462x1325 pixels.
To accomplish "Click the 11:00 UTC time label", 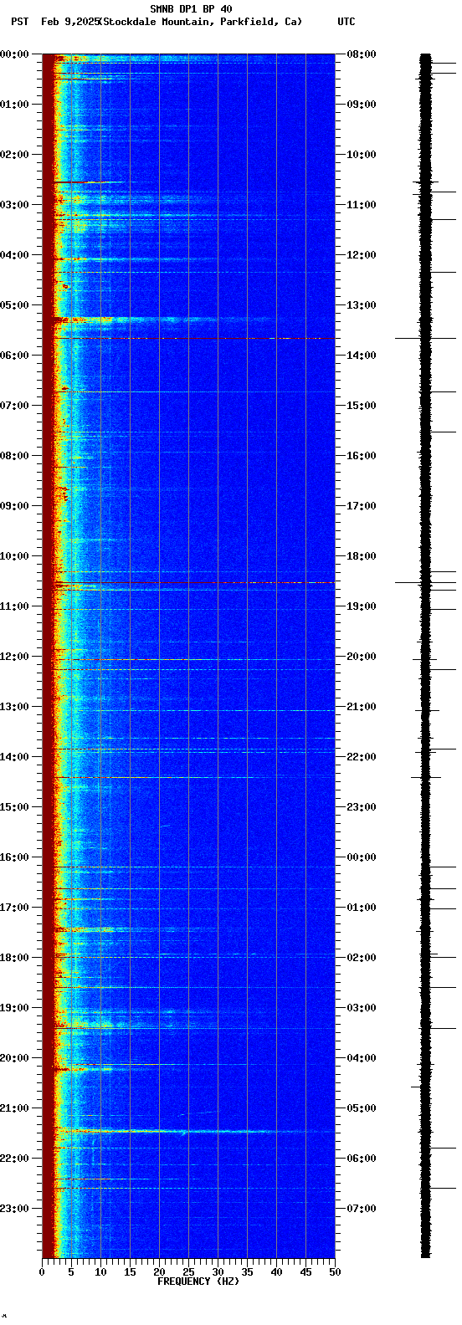I will (361, 205).
